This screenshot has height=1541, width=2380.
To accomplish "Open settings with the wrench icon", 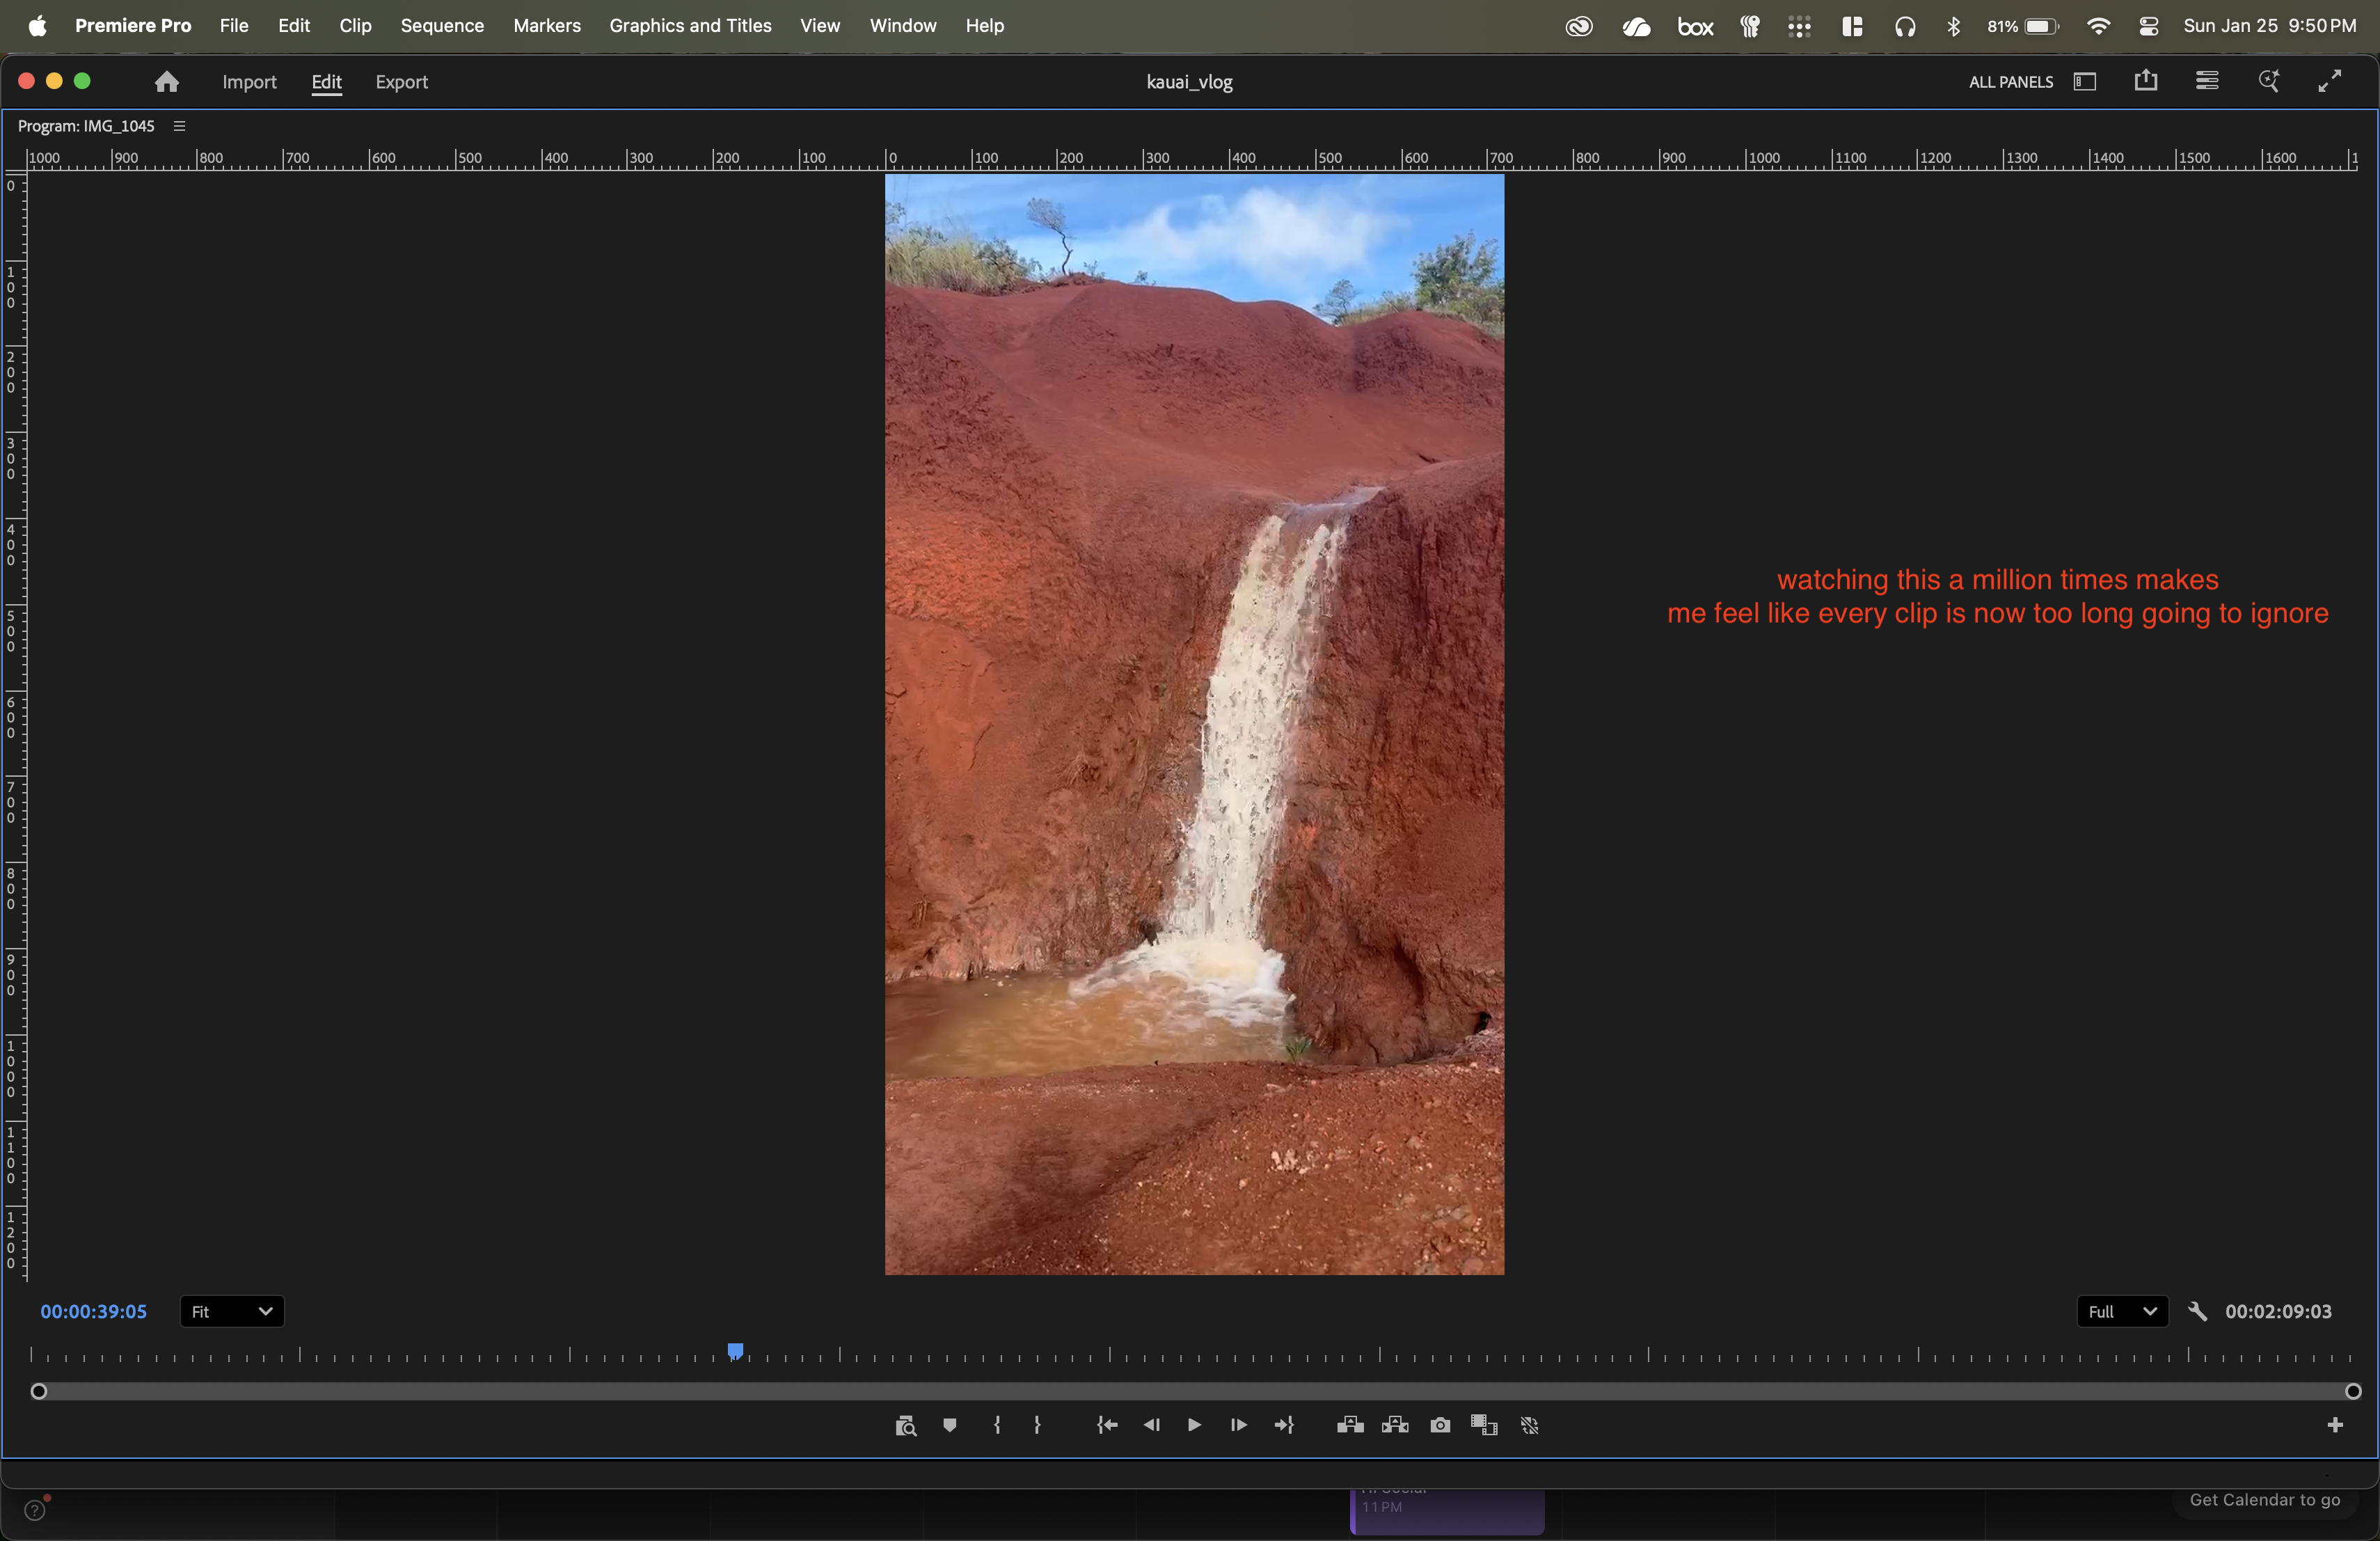I will pyautogui.click(x=2197, y=1311).
